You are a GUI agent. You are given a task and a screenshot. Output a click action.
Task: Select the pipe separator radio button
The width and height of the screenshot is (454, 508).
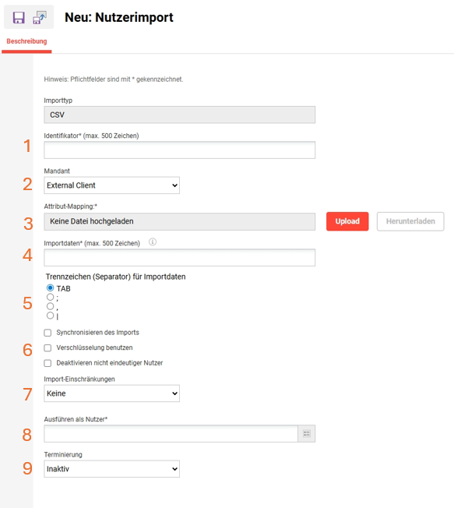[x=50, y=316]
